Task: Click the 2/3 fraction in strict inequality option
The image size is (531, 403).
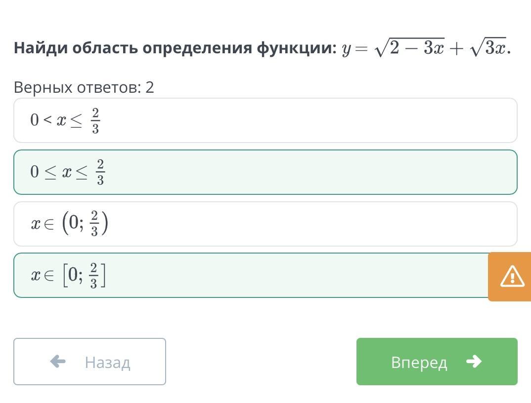Action: [x=95, y=120]
